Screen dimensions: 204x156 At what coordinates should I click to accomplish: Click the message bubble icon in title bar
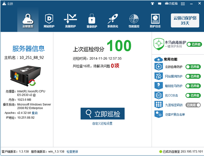159,4
